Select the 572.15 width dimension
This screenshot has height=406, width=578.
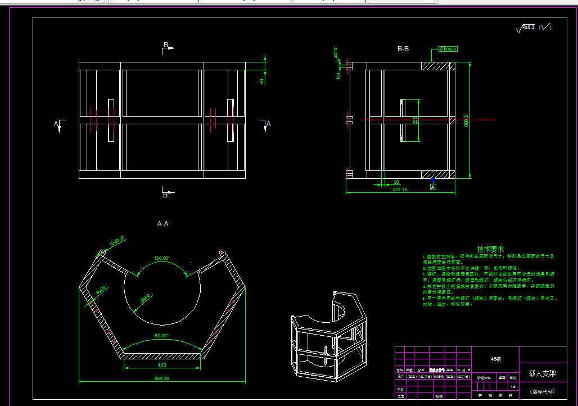point(400,190)
